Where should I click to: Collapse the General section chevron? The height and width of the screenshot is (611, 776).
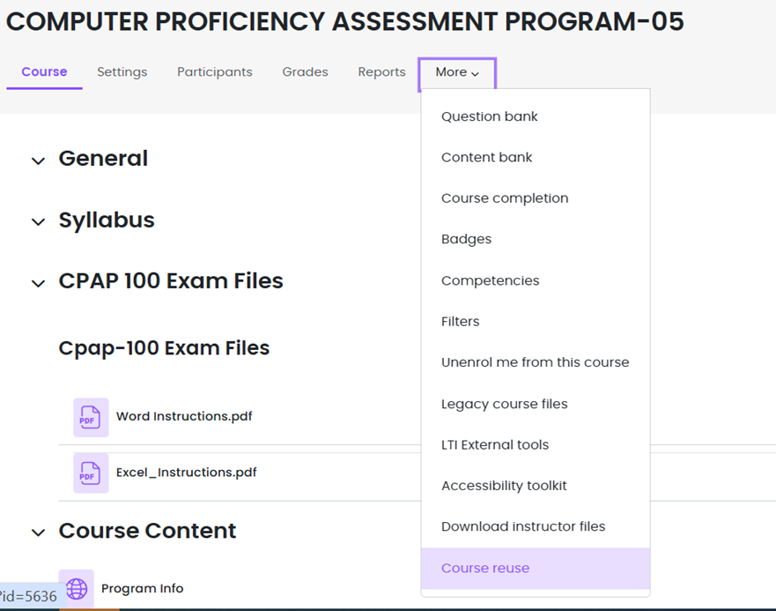pyautogui.click(x=38, y=160)
